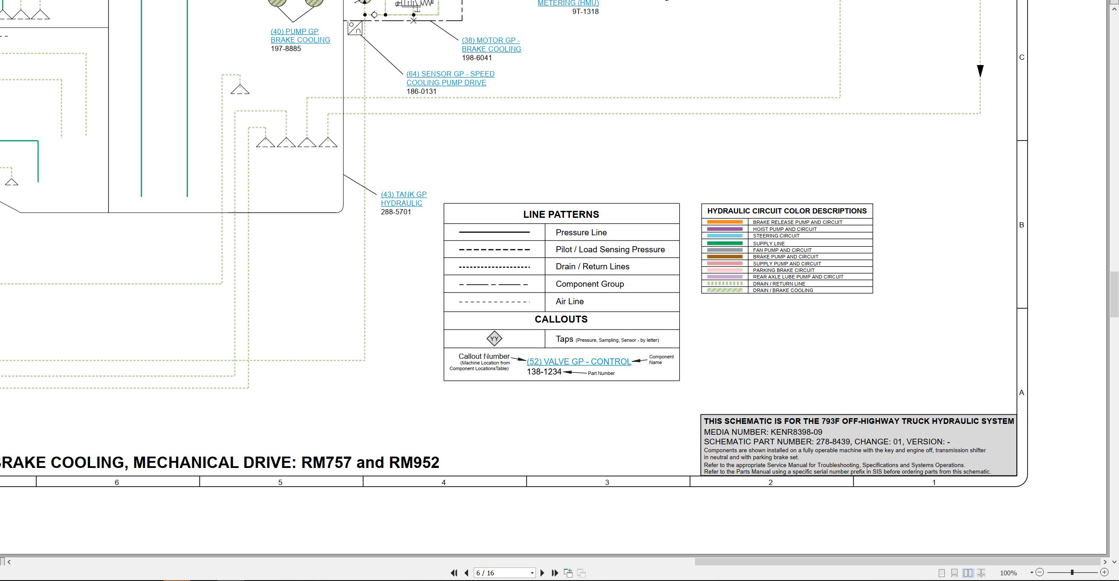Image resolution: width=1119 pixels, height=581 pixels.
Task: Click the horizontal scrollbar right arrow
Action: click(x=1105, y=562)
